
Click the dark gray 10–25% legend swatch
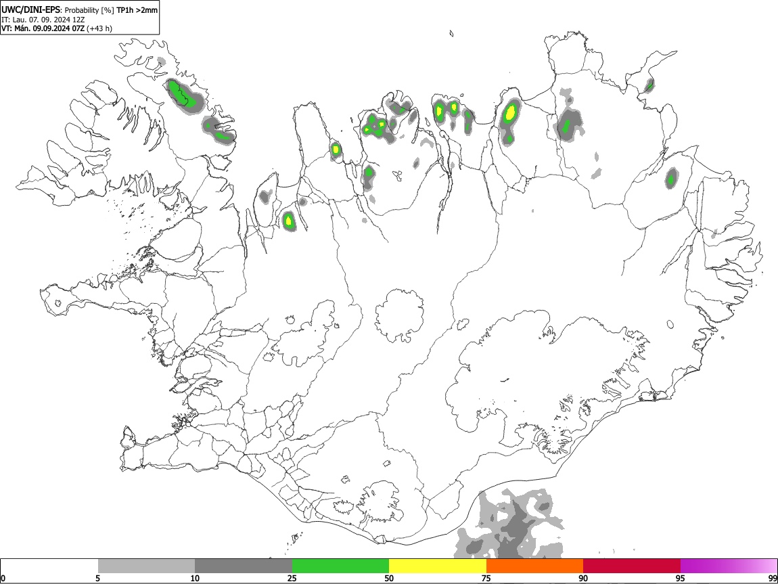click(243, 566)
